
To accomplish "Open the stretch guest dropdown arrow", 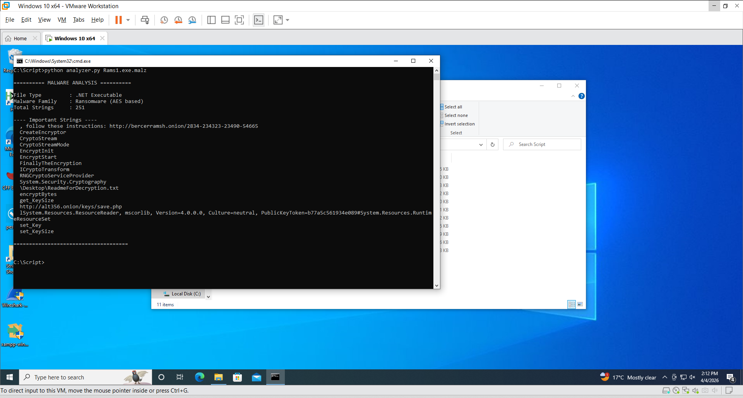I will tap(288, 20).
